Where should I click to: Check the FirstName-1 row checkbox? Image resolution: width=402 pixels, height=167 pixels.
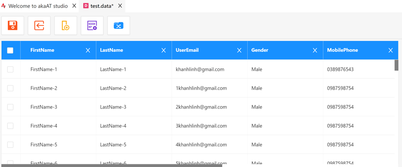point(10,69)
